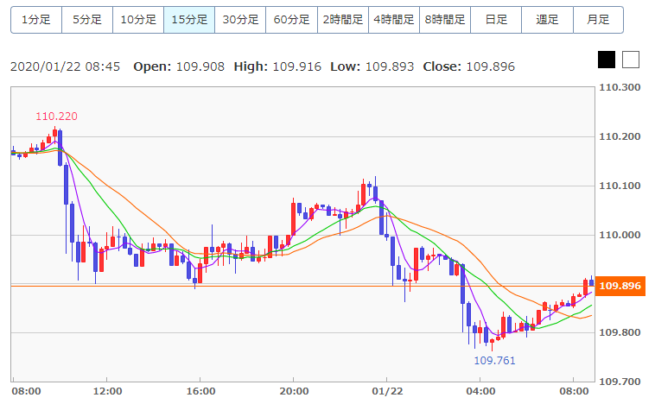Image resolution: width=655 pixels, height=404 pixels.
Task: Choose the 10分足 chart interval
Action: pos(138,20)
